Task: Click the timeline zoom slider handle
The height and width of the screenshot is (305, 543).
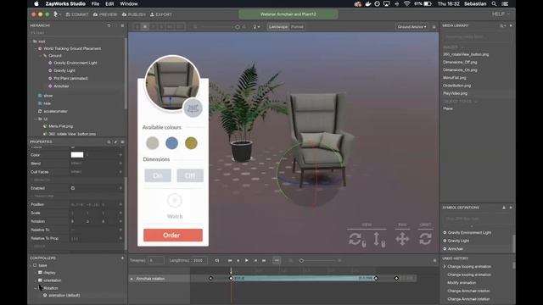Action: tap(301, 260)
